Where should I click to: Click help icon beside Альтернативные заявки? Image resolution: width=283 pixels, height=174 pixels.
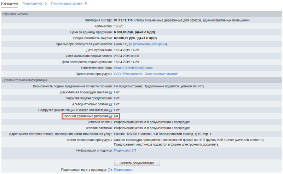(110, 104)
